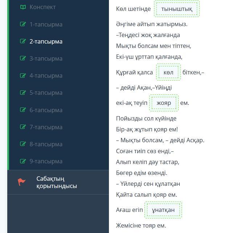Click the red flag icon
The width and height of the screenshot is (252, 233).
pos(22,182)
